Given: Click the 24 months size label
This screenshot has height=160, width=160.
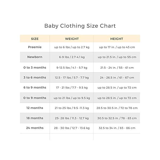Looking at the screenshot, I should [x=35, y=128].
